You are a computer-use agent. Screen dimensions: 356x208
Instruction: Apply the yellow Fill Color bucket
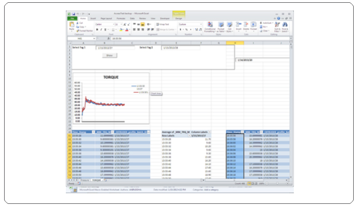[121, 30]
